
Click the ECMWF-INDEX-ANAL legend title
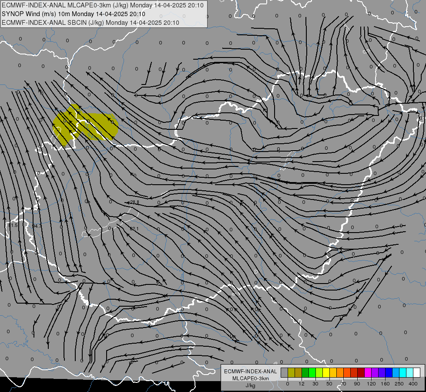[251, 372]
